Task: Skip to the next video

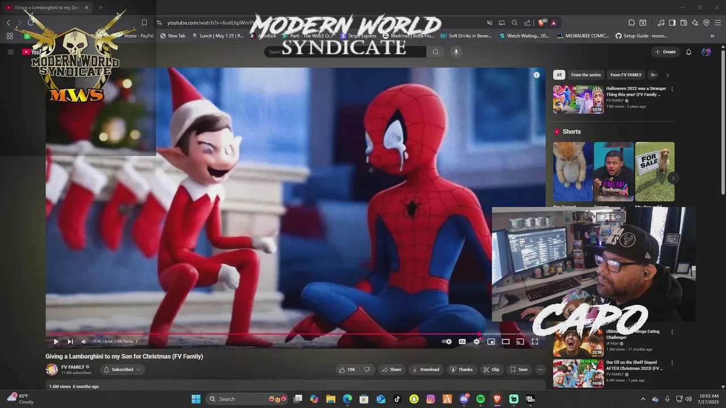Action: [70, 342]
